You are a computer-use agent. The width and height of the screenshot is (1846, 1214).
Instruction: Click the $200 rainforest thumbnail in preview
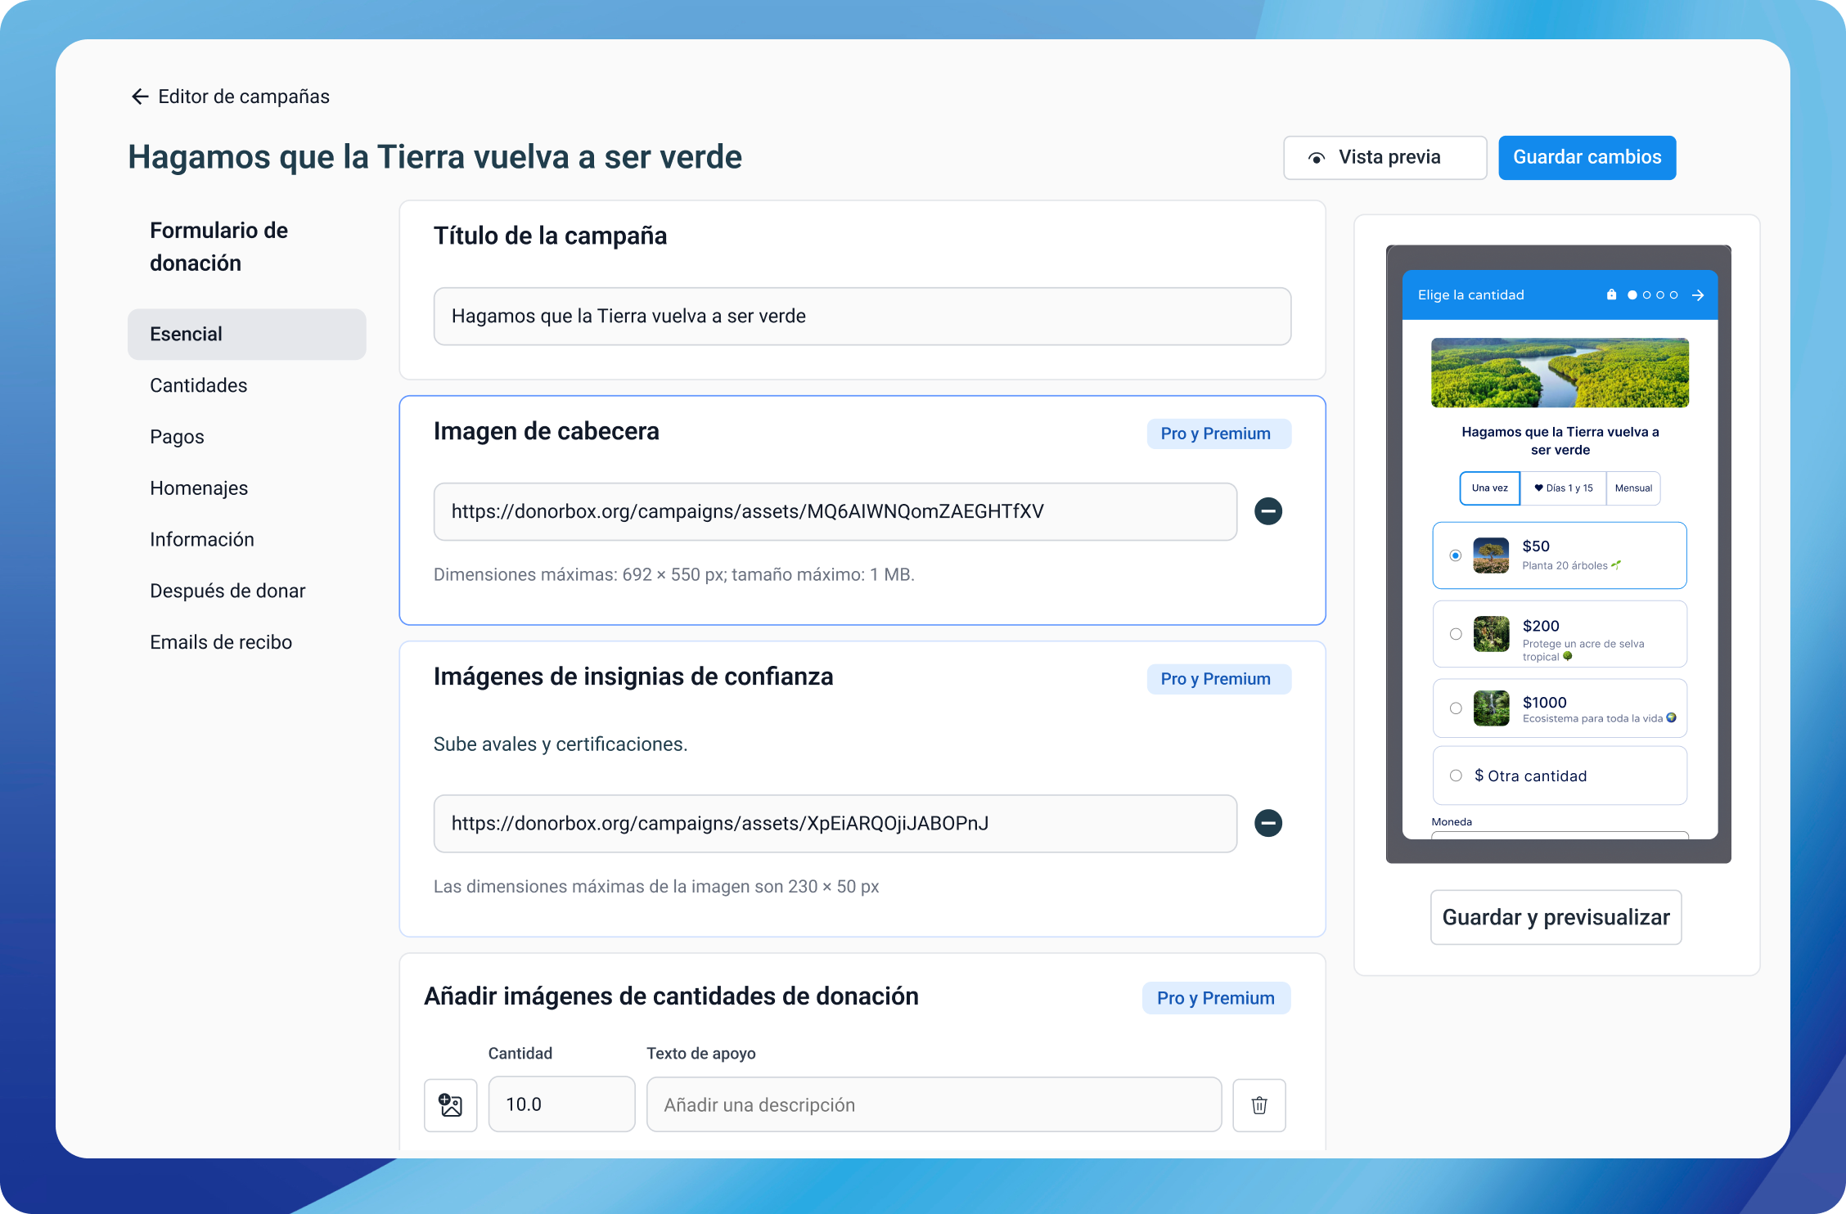(x=1491, y=634)
